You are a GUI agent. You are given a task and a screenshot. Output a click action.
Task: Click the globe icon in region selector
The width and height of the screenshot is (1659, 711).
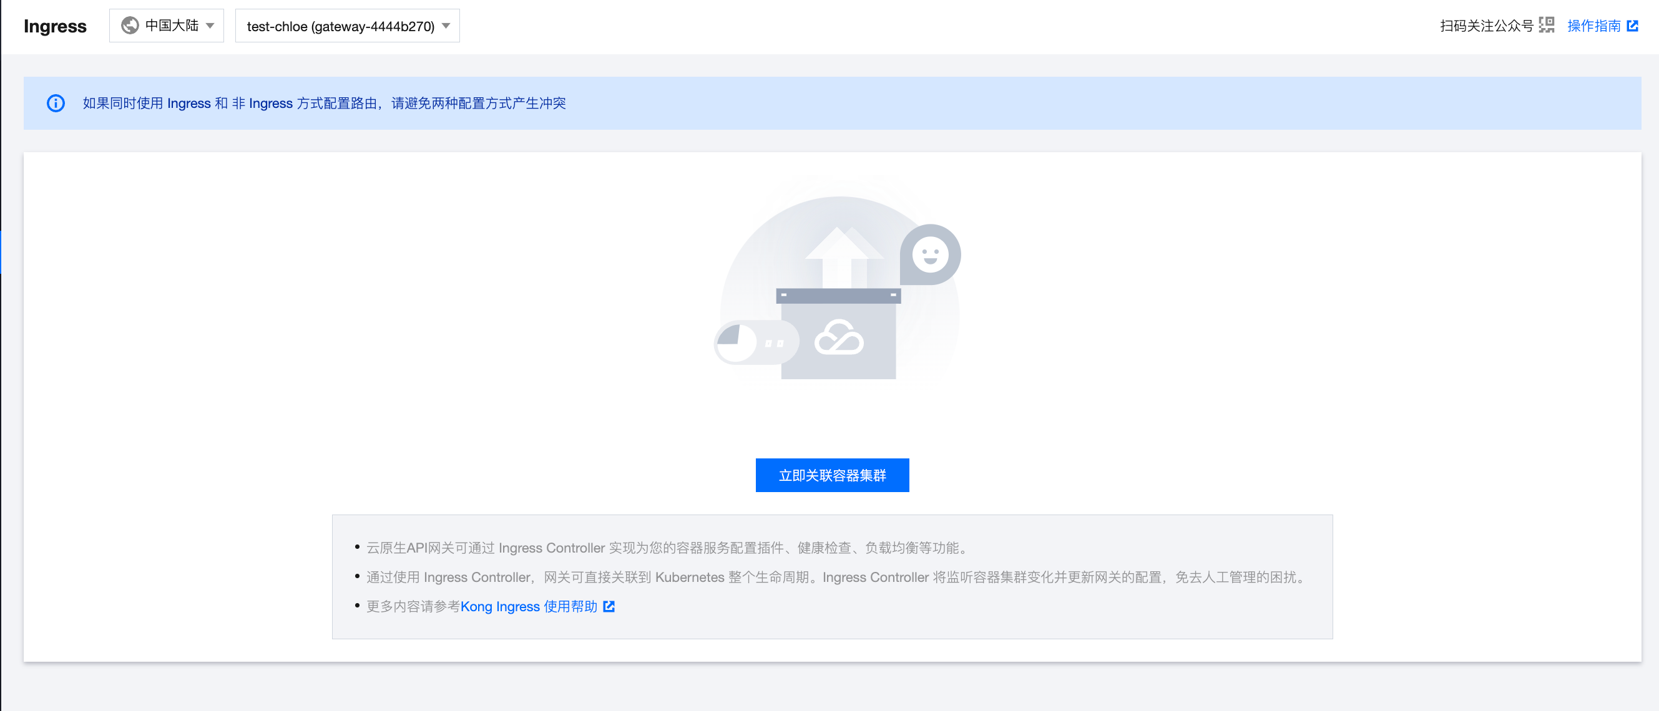tap(130, 26)
